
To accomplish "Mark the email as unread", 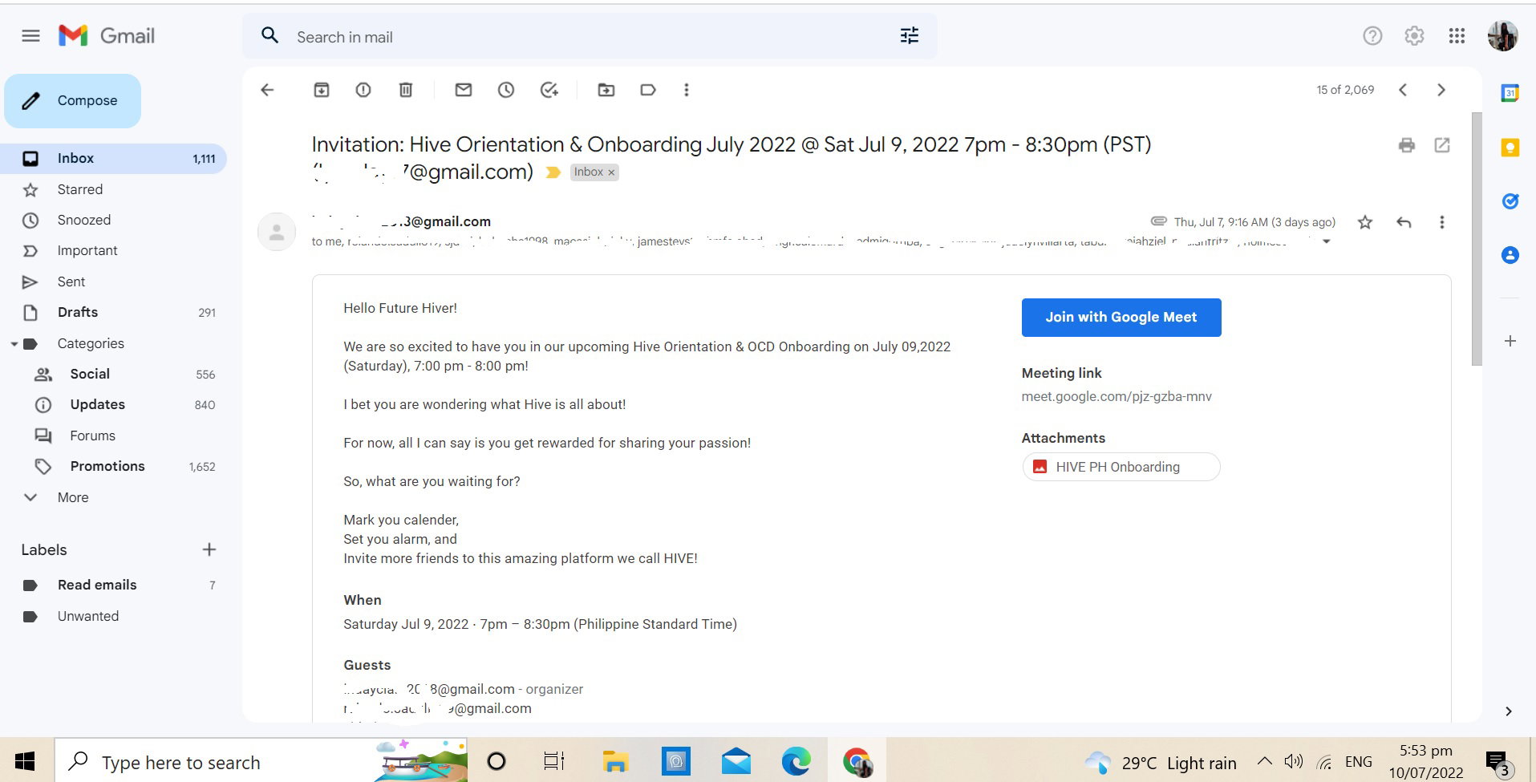I will (x=464, y=90).
